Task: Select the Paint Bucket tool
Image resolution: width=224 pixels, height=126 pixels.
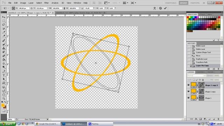Action: pos(4,59)
